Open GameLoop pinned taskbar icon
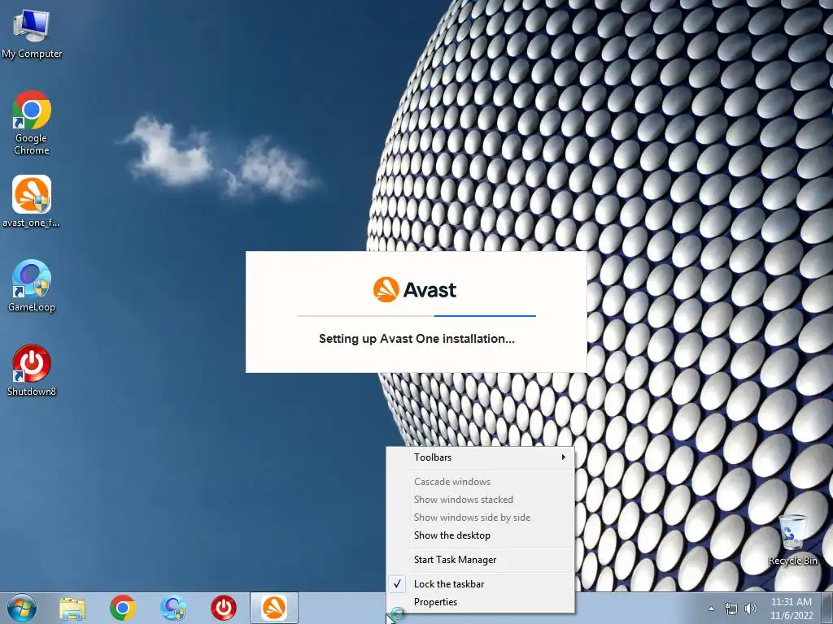 (x=173, y=608)
